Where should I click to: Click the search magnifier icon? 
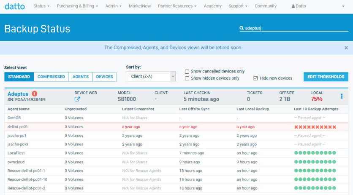click(x=242, y=28)
